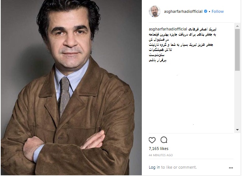The width and height of the screenshot is (242, 176).
Task: Click the 'to like or comment' prompt text
Action: click(x=179, y=167)
